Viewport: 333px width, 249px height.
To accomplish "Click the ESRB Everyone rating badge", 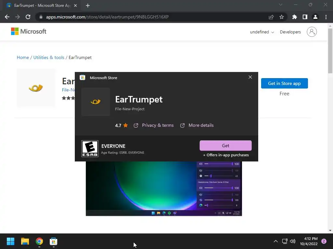I will pos(90,148).
